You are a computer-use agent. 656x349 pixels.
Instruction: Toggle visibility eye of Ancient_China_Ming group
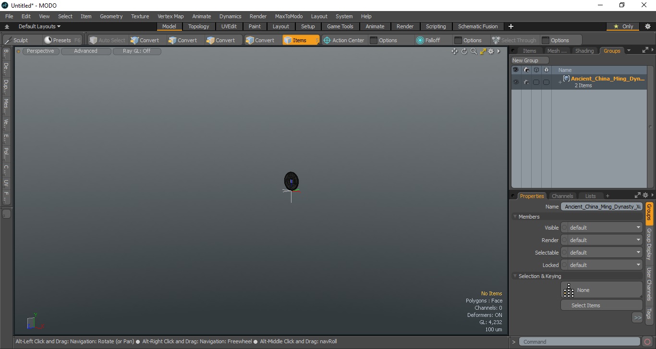[x=516, y=82]
